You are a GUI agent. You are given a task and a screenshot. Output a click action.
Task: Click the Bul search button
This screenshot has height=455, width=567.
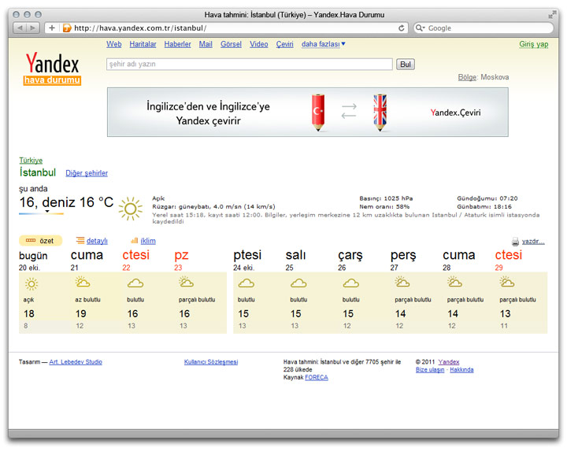[x=405, y=65]
